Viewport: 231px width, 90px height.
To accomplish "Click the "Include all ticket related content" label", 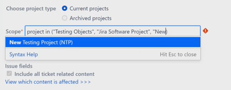I will click(55, 74).
